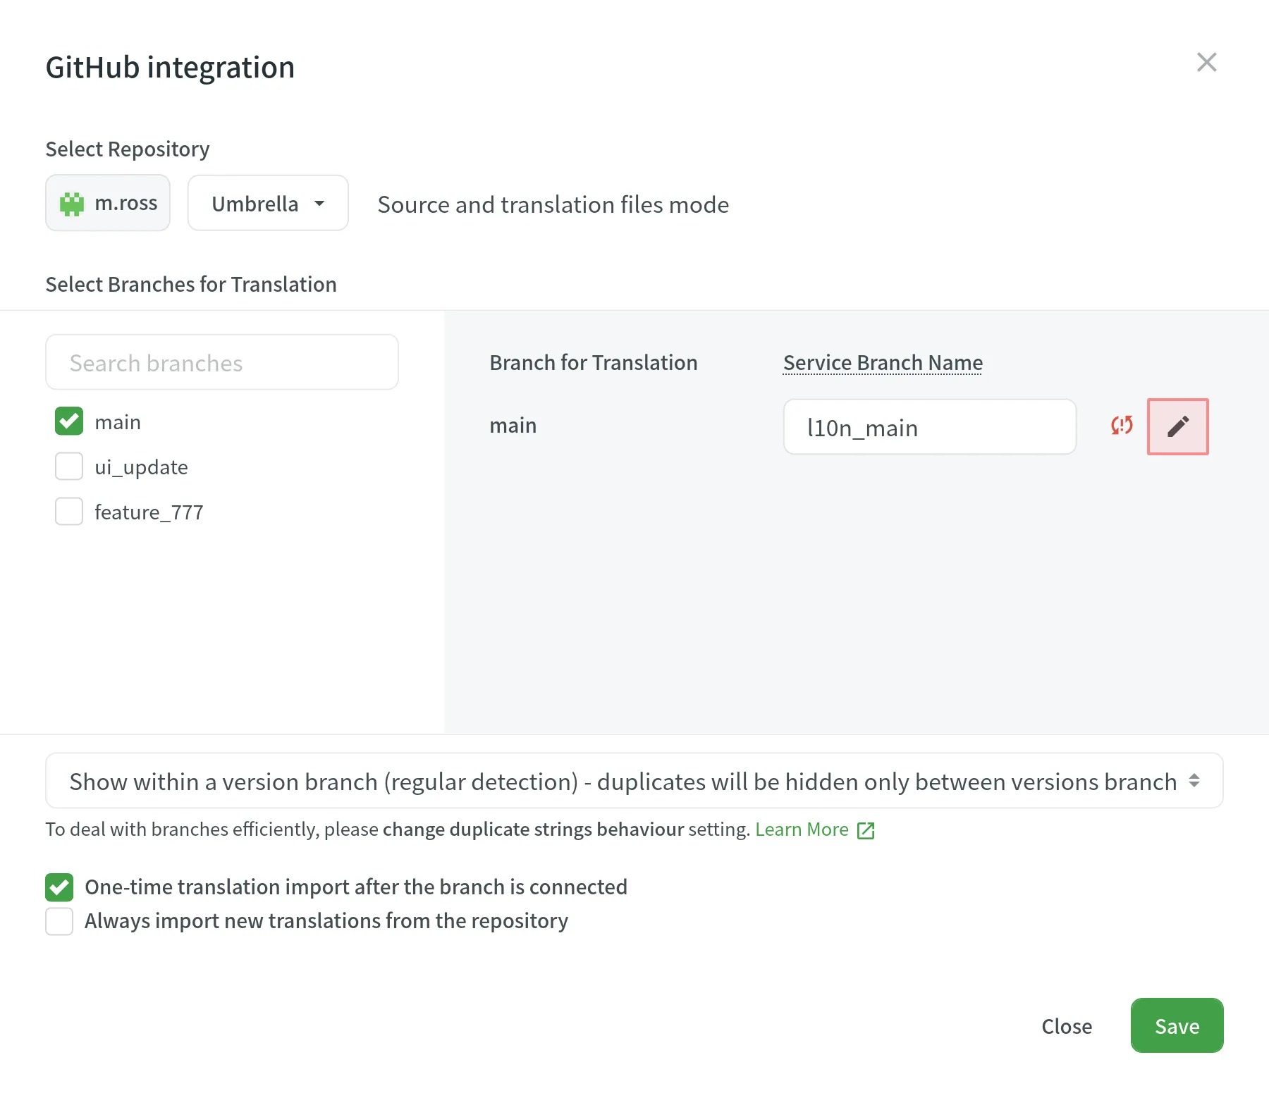Screen dimensions: 1269x1098
Task: Click Source and translation files mode text
Action: point(553,204)
